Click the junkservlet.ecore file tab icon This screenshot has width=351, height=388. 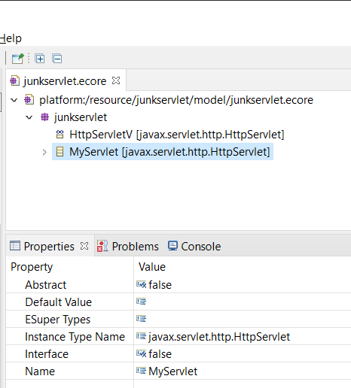point(14,81)
